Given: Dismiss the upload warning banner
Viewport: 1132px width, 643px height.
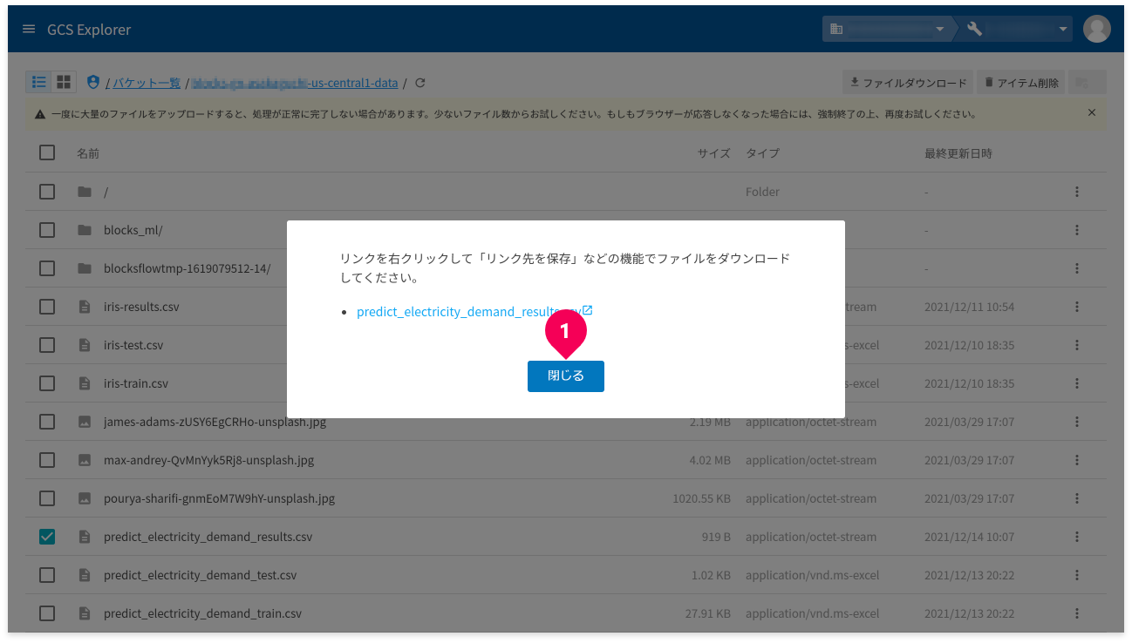Looking at the screenshot, I should [1091, 113].
